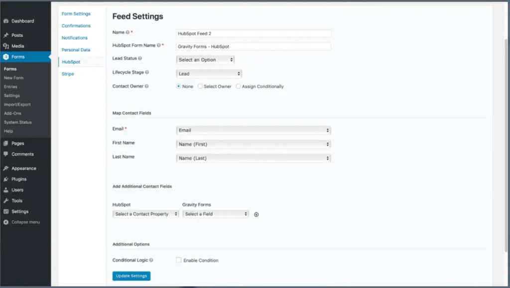Click help icon beside Lifecycle Stage
This screenshot has width=510, height=288.
coord(147,73)
